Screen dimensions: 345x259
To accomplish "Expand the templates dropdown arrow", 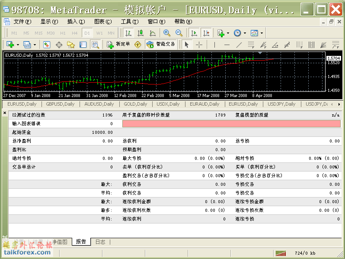I will point(262,33).
